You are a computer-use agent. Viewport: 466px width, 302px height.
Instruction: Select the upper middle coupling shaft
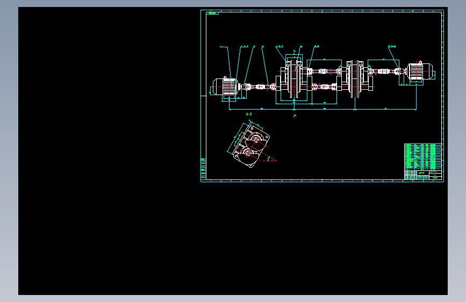pos(325,71)
